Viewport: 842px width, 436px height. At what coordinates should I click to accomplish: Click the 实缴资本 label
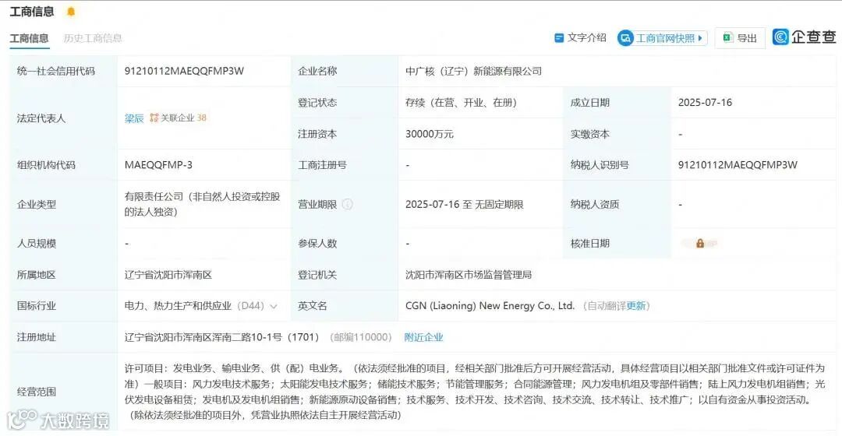(589, 134)
